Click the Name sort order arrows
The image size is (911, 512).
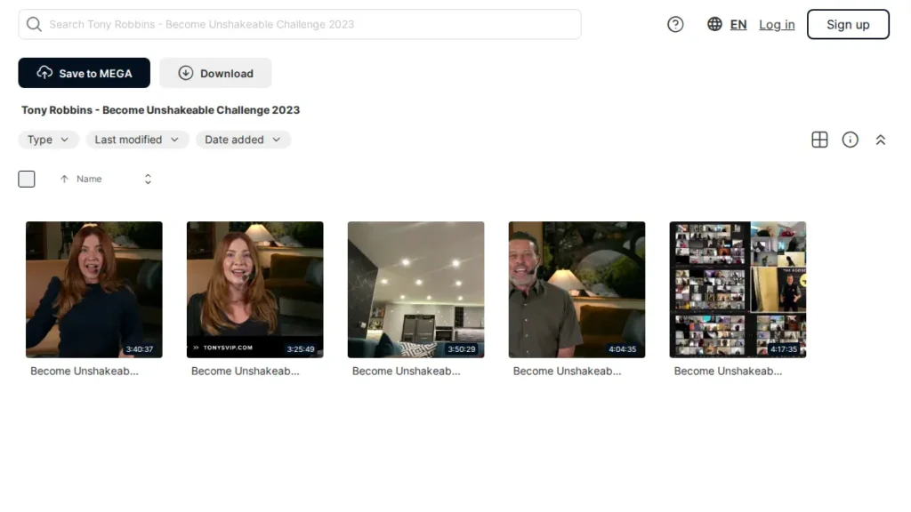[148, 179]
